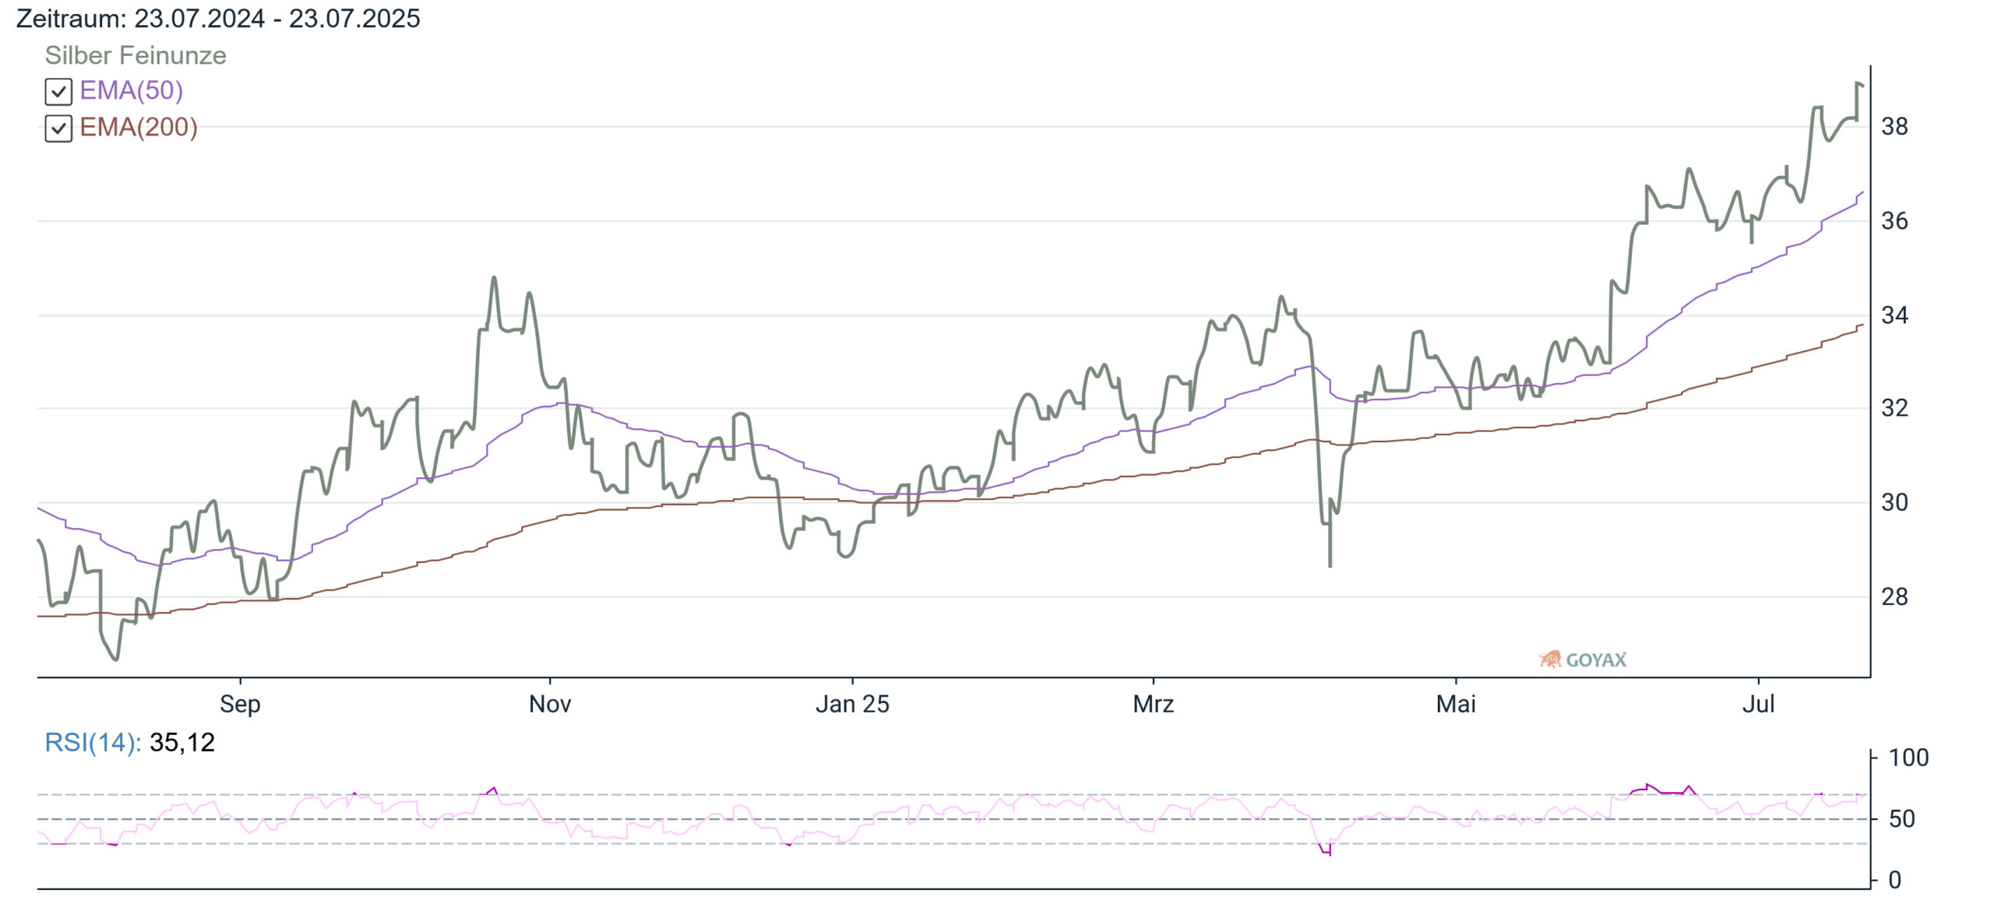Click the Mai axis label
Screen dimensions: 1994x897
[x=1456, y=704]
